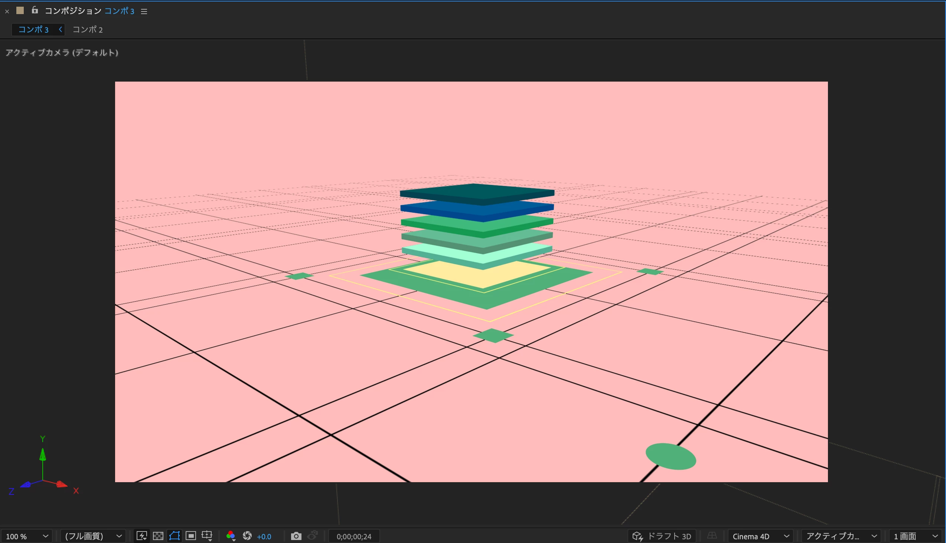Open the fast previews options icon

pyautogui.click(x=142, y=536)
